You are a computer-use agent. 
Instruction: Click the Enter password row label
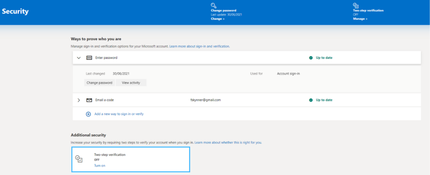[106, 58]
